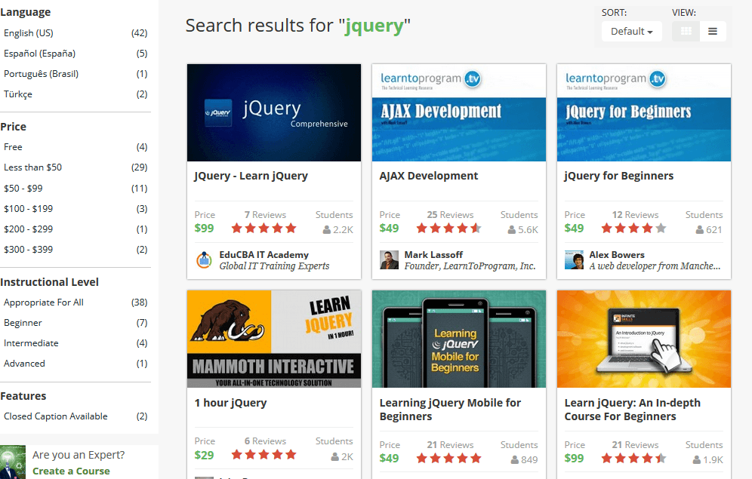
Task: Click star rating of Learning jQuery Mobile
Action: coord(449,459)
